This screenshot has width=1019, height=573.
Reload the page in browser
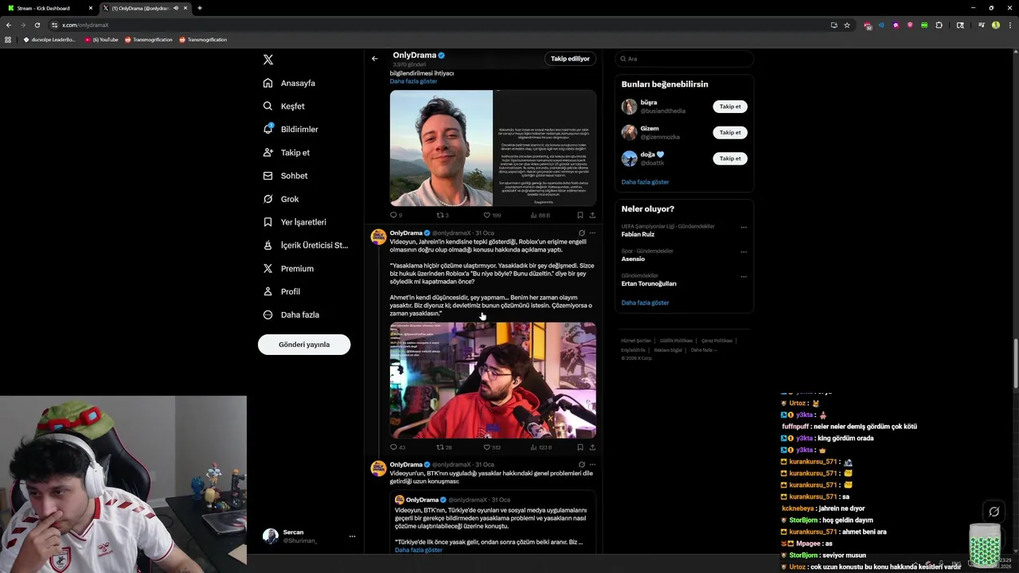click(37, 25)
